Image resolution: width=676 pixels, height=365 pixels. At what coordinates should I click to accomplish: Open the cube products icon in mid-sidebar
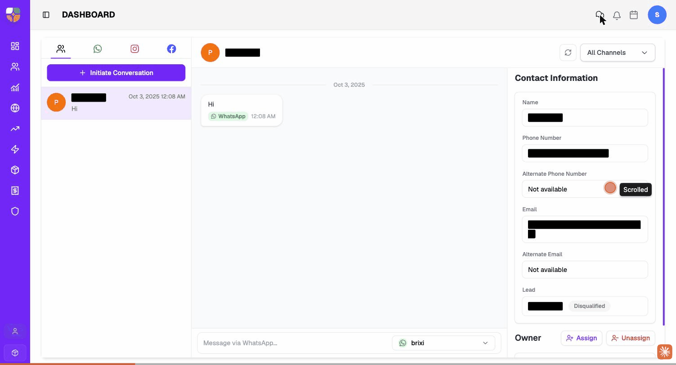(x=15, y=170)
